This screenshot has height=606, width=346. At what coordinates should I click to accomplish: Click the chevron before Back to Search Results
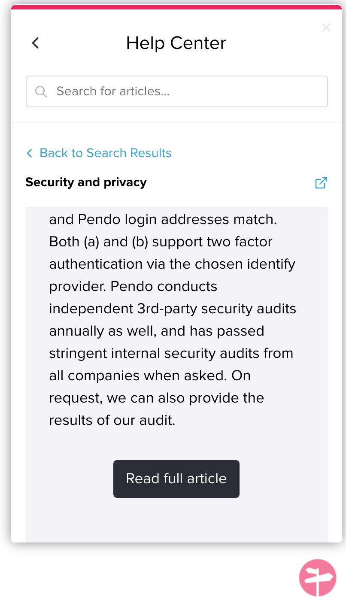[x=29, y=153]
